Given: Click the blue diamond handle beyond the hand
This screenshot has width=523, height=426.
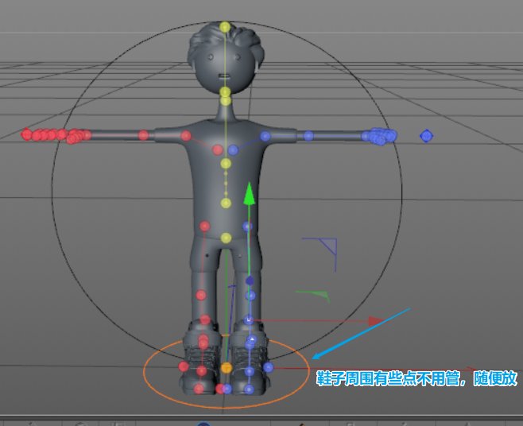Looking at the screenshot, I should (x=426, y=136).
